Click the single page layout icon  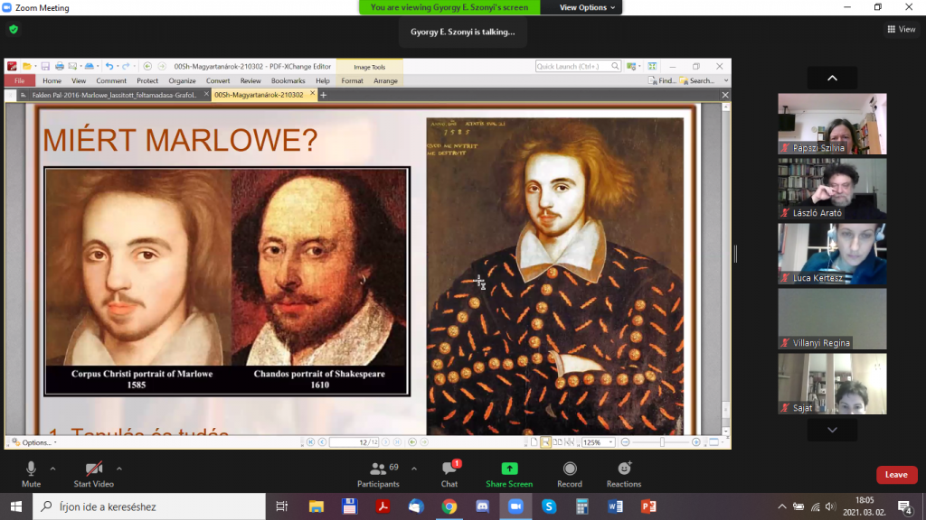click(x=534, y=442)
